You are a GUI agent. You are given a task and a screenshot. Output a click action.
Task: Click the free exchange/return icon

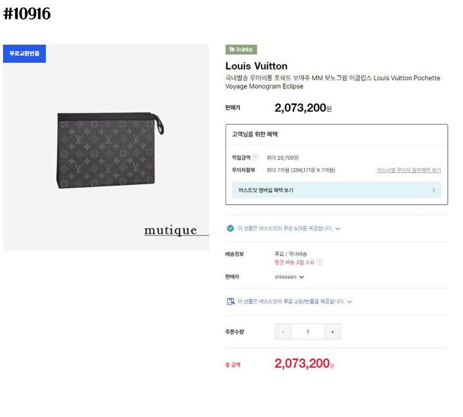[230, 302]
